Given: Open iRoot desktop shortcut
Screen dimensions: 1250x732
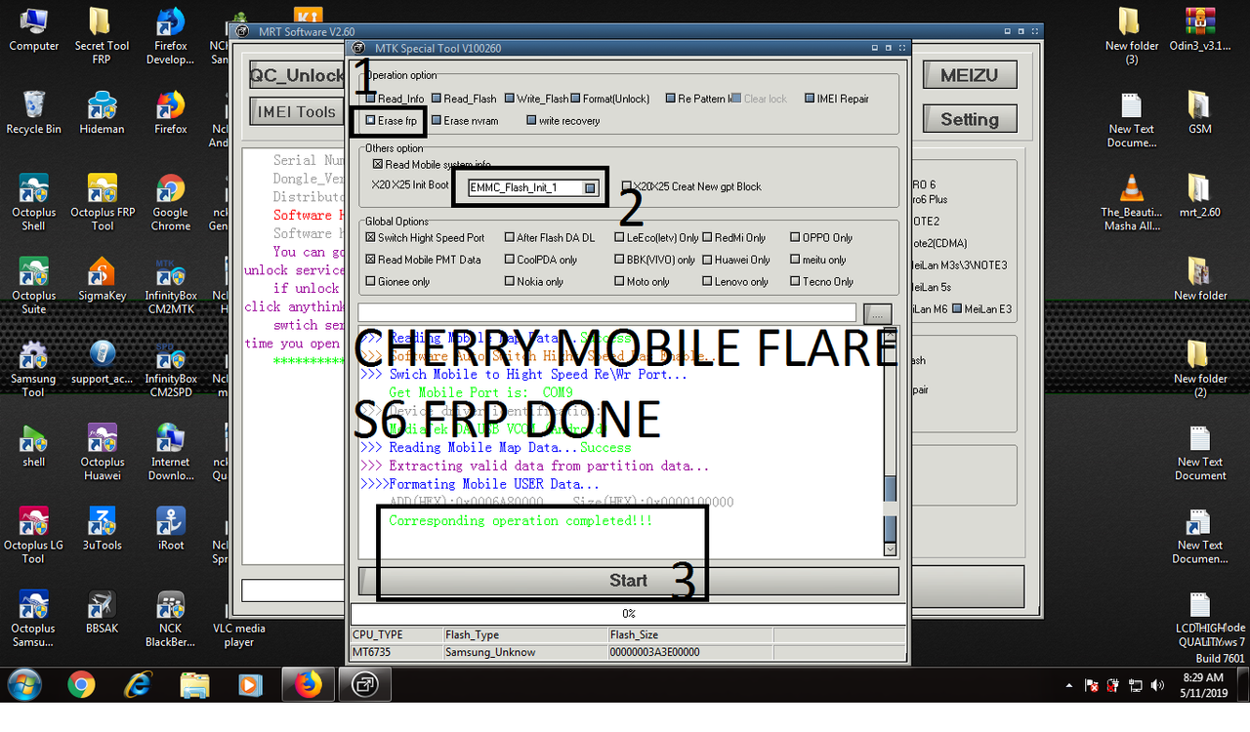Looking at the screenshot, I should click(170, 528).
